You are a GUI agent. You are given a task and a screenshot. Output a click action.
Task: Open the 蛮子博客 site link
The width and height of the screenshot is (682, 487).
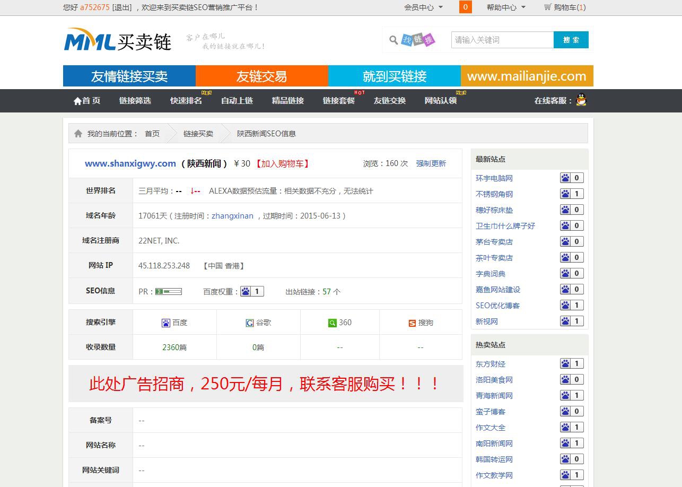point(491,412)
